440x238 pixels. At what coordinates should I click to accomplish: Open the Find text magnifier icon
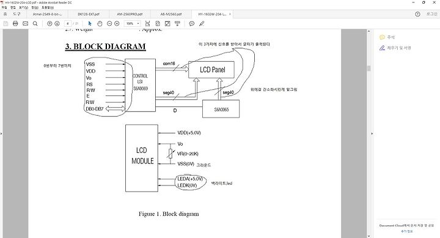click(x=35, y=24)
